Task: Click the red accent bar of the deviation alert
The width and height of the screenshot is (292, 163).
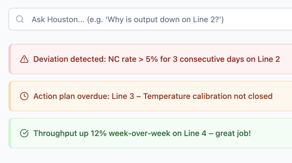Action: coord(10,59)
